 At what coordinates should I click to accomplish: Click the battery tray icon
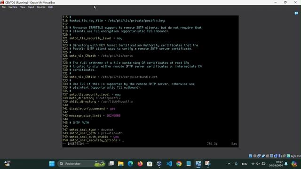[x=263, y=164]
